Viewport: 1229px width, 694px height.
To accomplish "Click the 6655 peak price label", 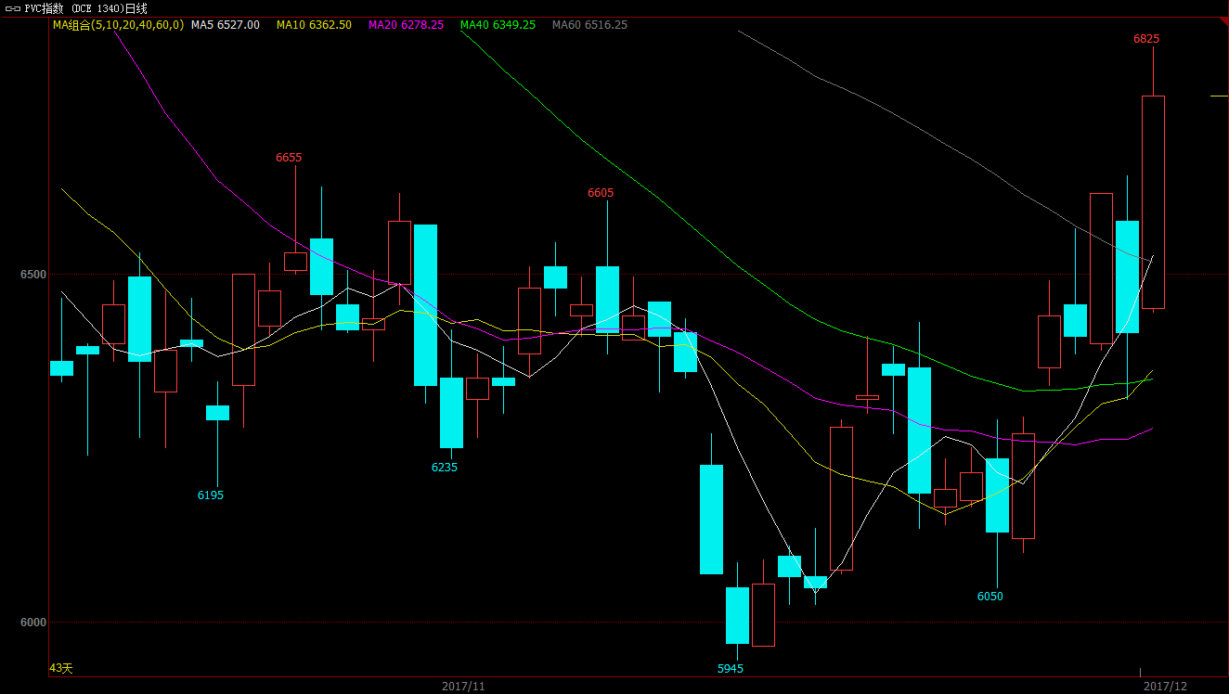I will tap(289, 158).
